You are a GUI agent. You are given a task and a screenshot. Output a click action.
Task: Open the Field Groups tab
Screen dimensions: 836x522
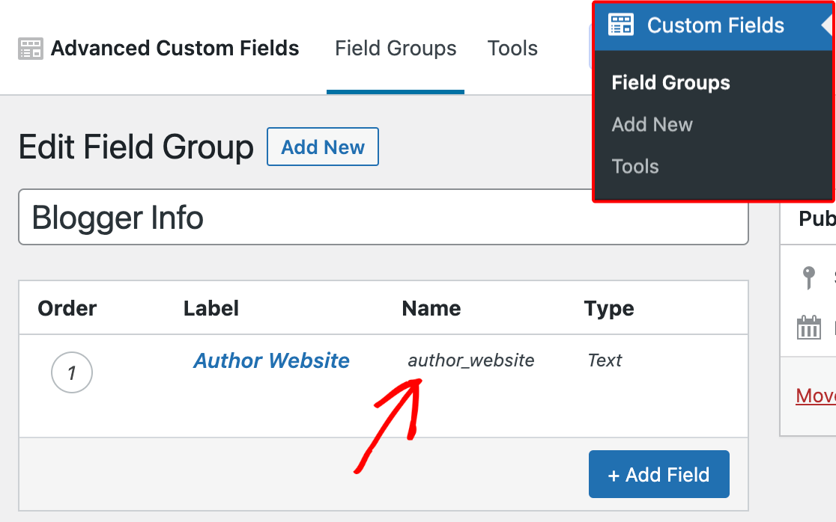[x=396, y=49]
